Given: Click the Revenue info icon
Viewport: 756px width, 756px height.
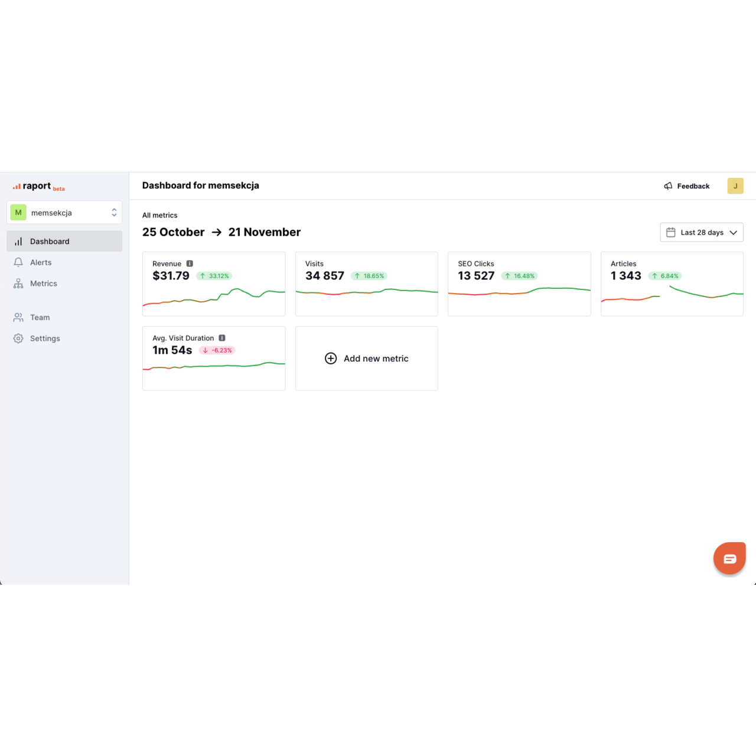Looking at the screenshot, I should pyautogui.click(x=190, y=263).
